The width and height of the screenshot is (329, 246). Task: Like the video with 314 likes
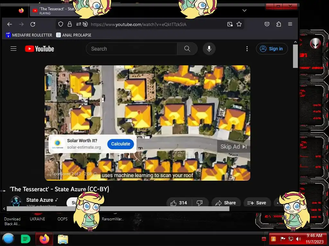tap(179, 203)
